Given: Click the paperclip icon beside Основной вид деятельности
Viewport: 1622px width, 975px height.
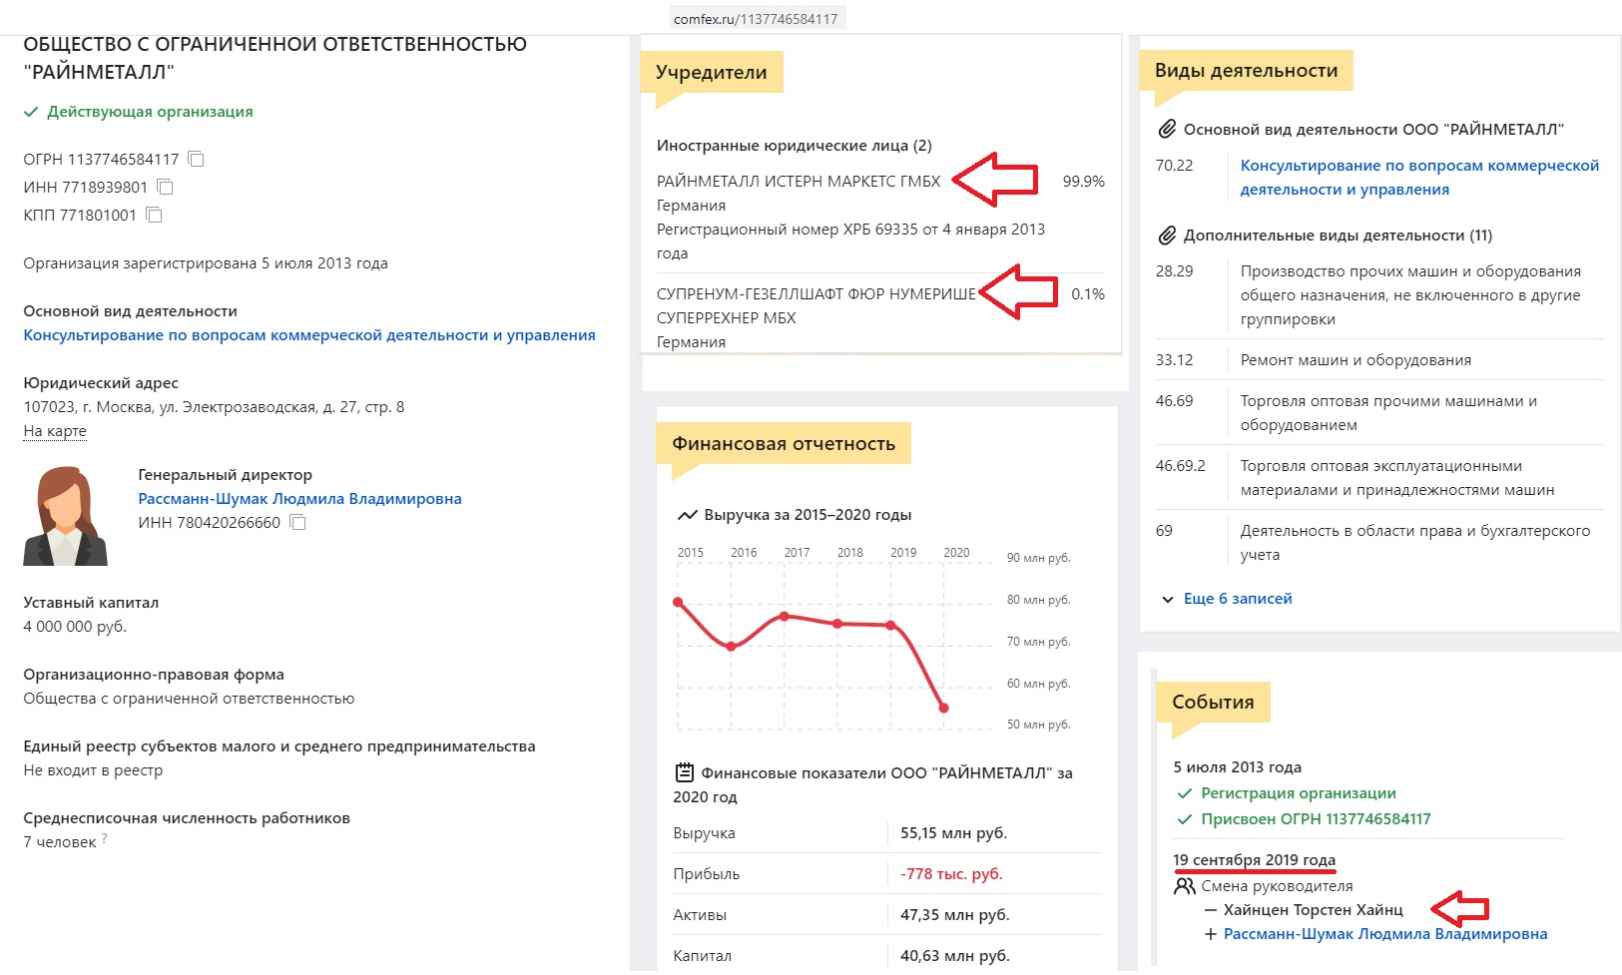Looking at the screenshot, I should pyautogui.click(x=1166, y=130).
